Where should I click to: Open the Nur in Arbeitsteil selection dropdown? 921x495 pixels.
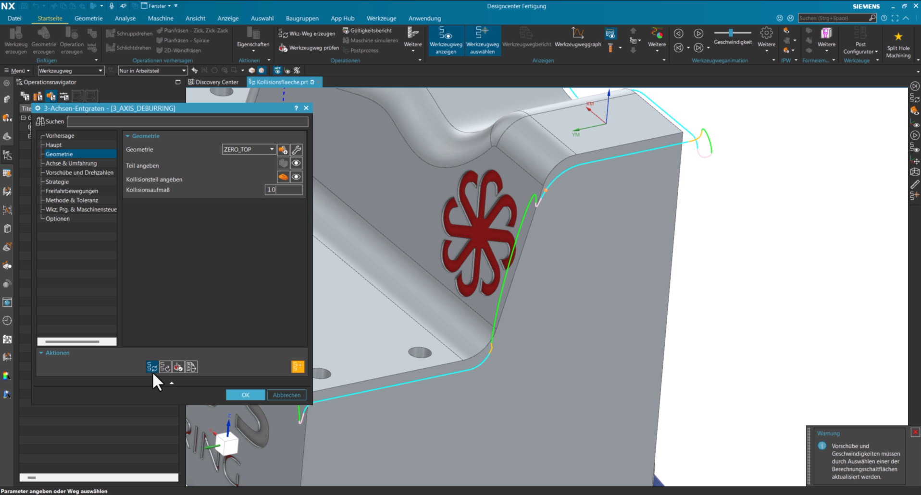(153, 71)
